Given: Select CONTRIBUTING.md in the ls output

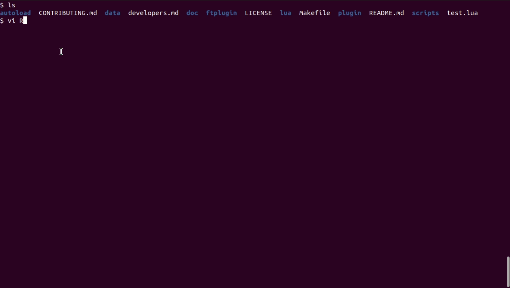Looking at the screenshot, I should click(68, 13).
